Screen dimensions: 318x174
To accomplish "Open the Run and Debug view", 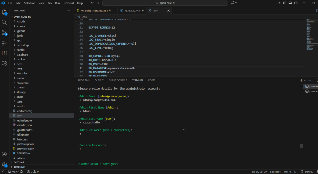I will [x=4, y=43].
